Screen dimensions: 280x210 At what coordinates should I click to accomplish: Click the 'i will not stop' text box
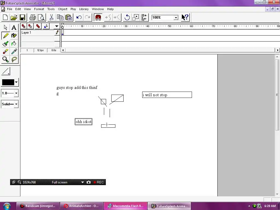click(x=167, y=95)
